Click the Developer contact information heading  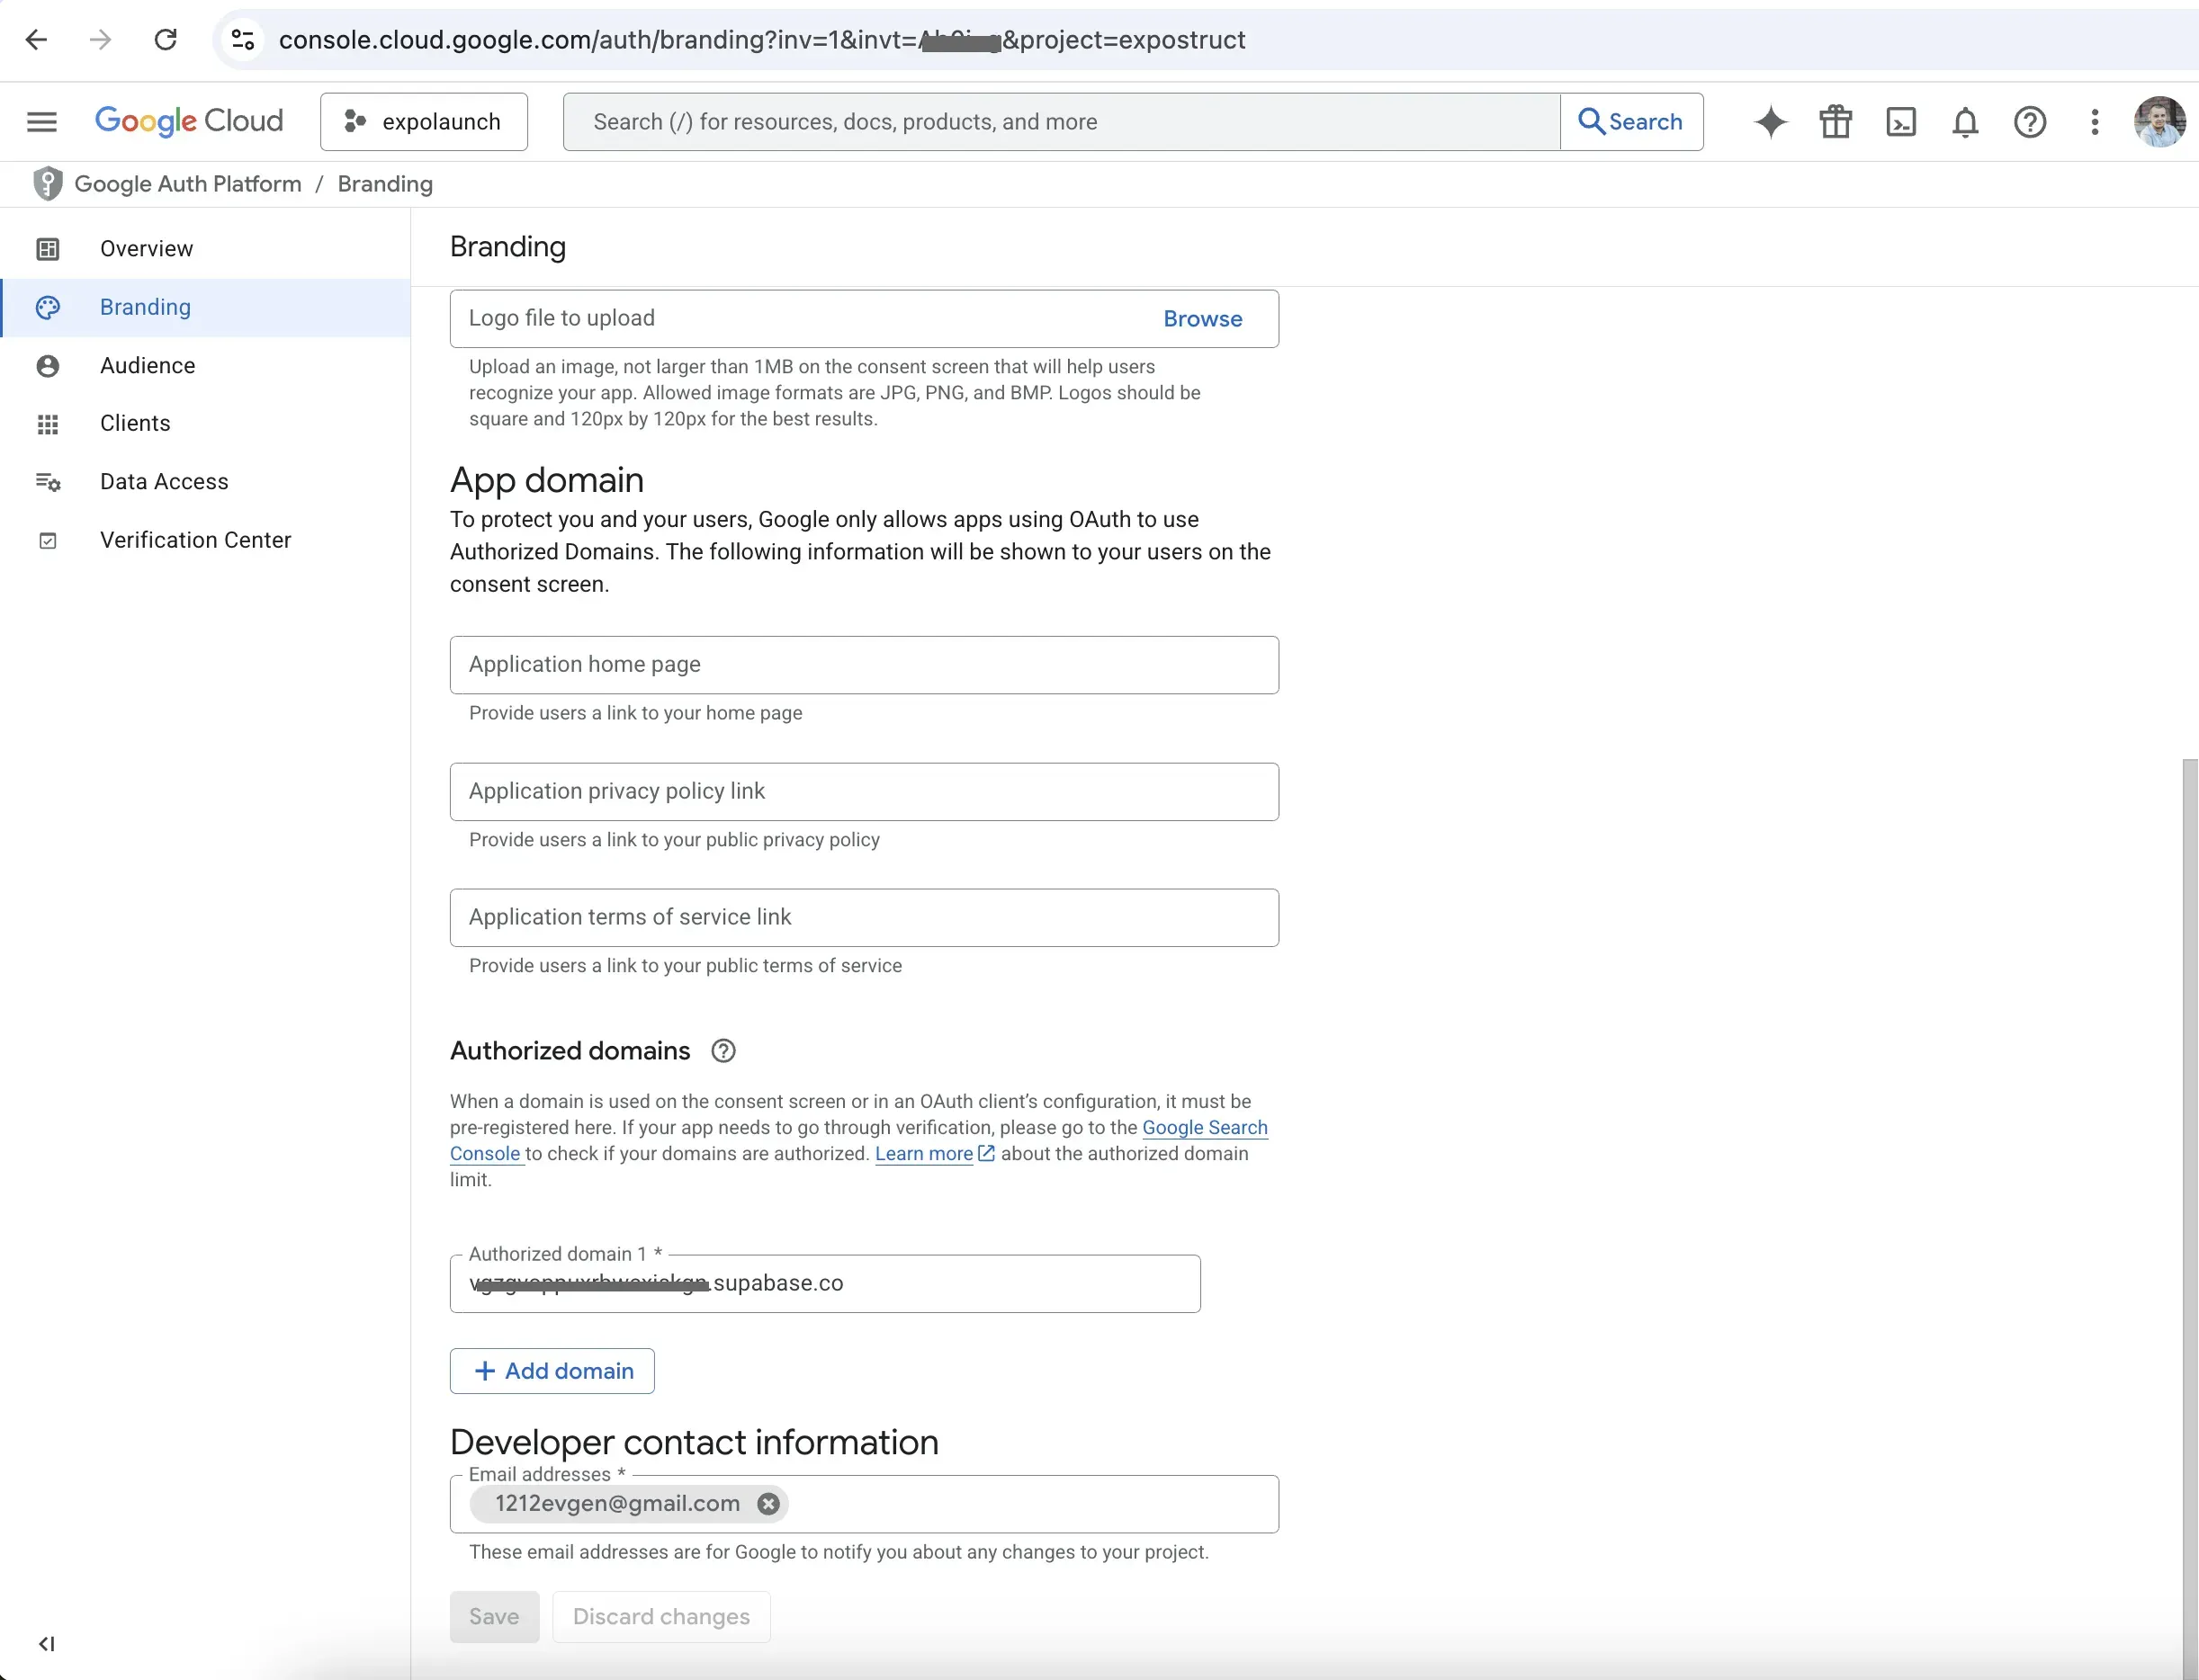pyautogui.click(x=695, y=1443)
